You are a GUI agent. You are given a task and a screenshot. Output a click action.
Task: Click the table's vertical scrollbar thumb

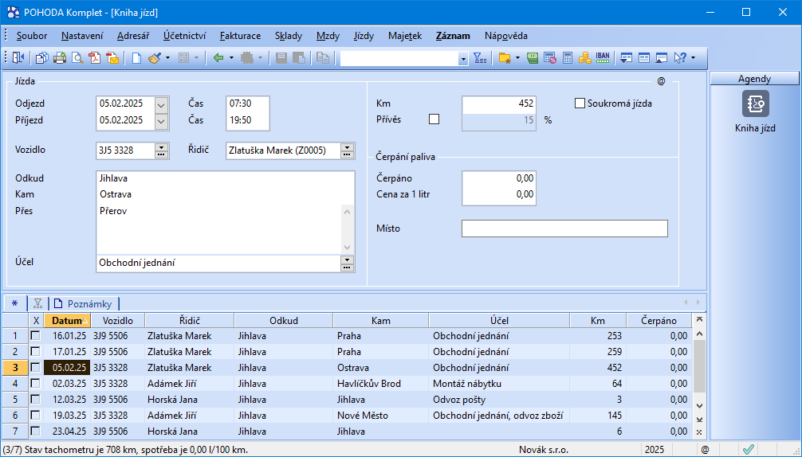699,366
